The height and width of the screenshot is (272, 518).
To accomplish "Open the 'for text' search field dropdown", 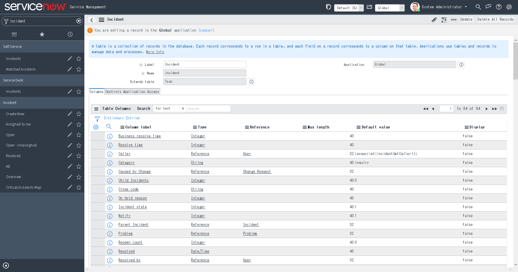I will pyautogui.click(x=169, y=108).
